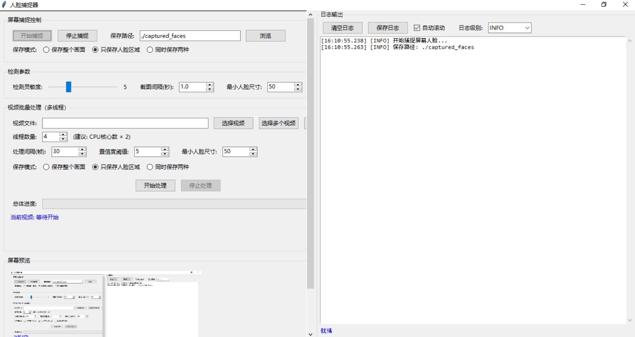This screenshot has height=337, width=635.
Task: Click the 停止捕捉 button
Action: point(77,36)
